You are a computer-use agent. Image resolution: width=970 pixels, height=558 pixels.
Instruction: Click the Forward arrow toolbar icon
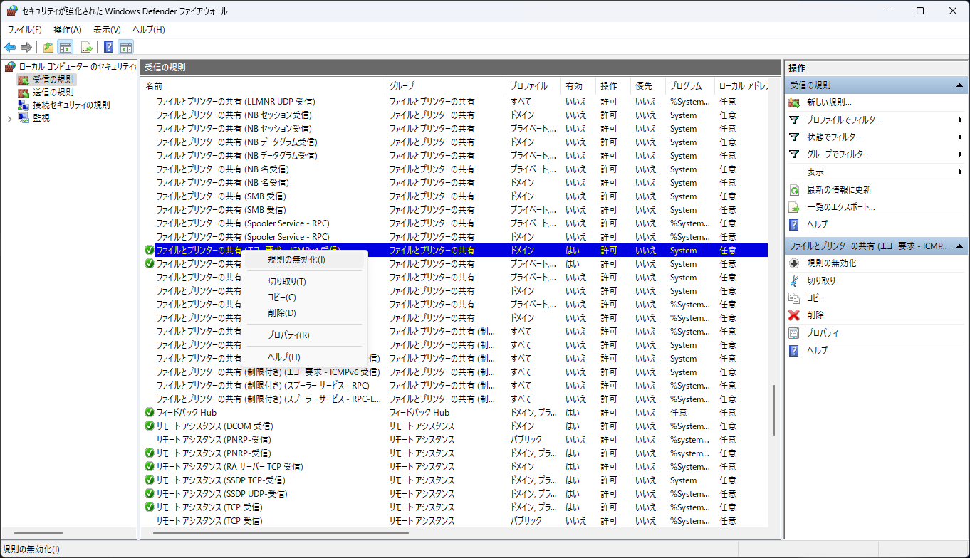(x=26, y=48)
